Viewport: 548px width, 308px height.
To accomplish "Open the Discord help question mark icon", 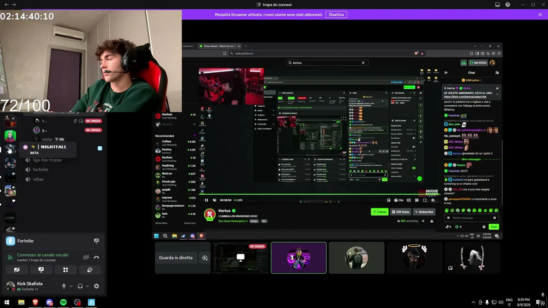I will [x=508, y=5].
